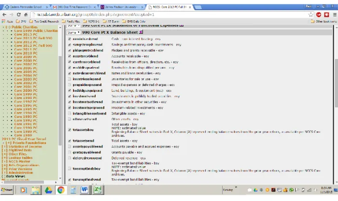Open the Some dropdown for Balance Sheet
Image resolution: width=338 pixels, height=201 pixels.
pos(73,32)
